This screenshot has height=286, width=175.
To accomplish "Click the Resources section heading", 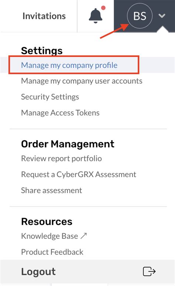I will coord(47,222).
